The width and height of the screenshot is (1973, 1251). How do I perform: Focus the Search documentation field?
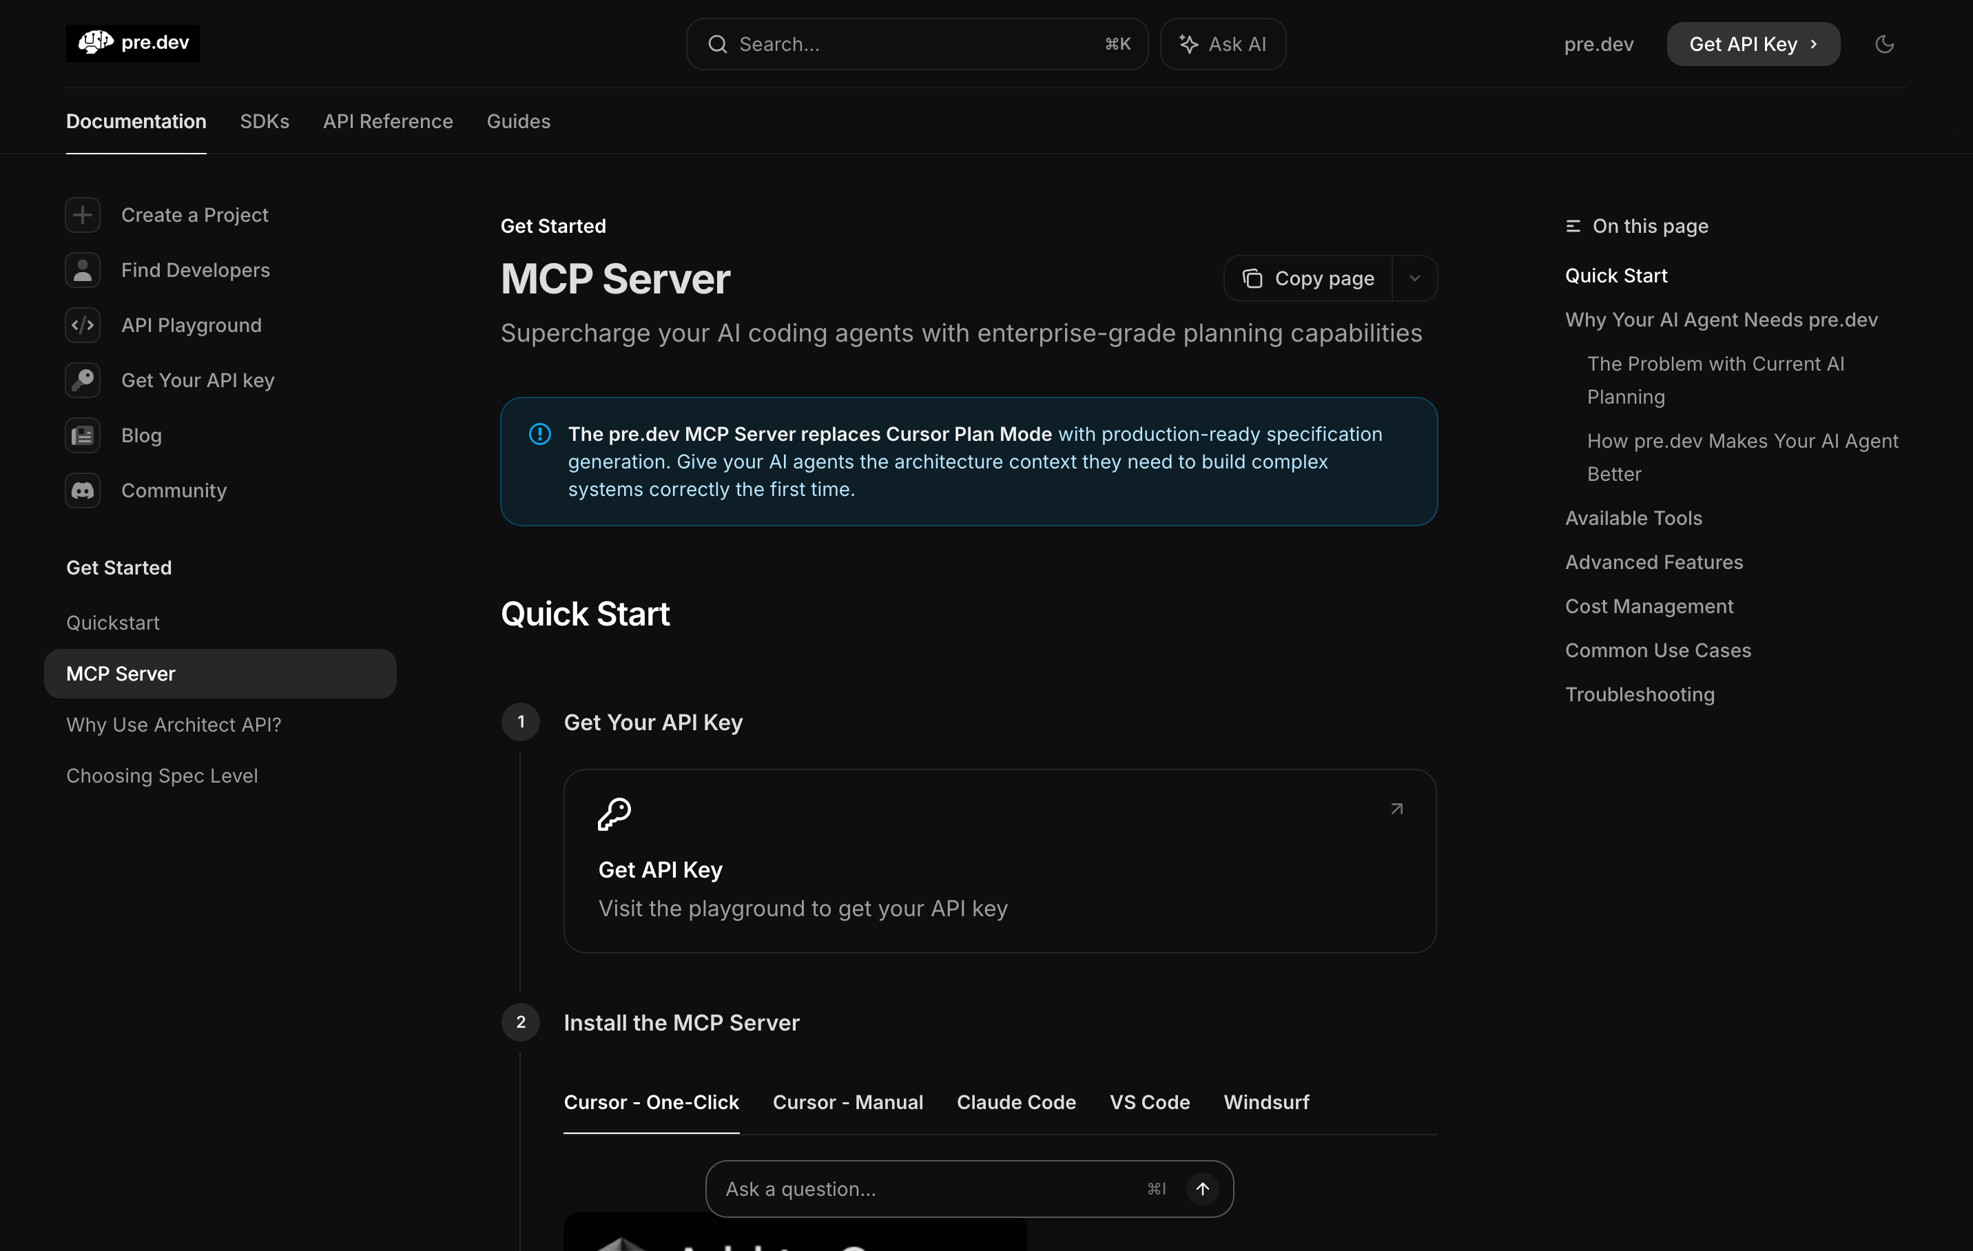(x=916, y=44)
